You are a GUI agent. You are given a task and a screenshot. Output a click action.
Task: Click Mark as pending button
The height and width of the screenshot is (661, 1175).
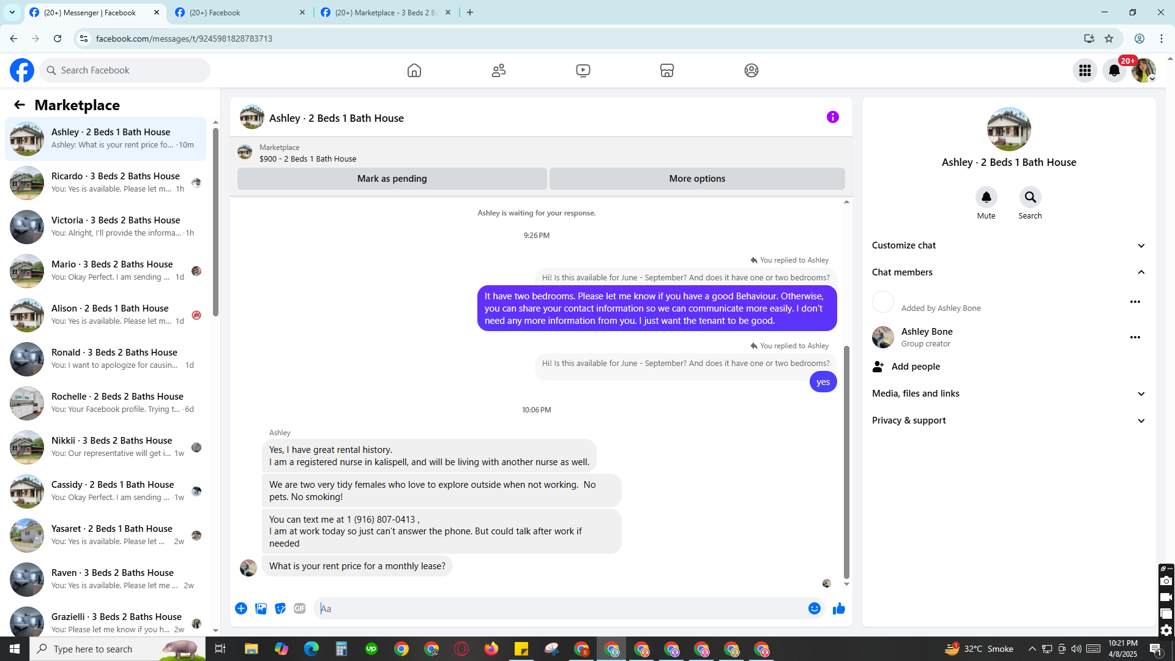tap(392, 179)
